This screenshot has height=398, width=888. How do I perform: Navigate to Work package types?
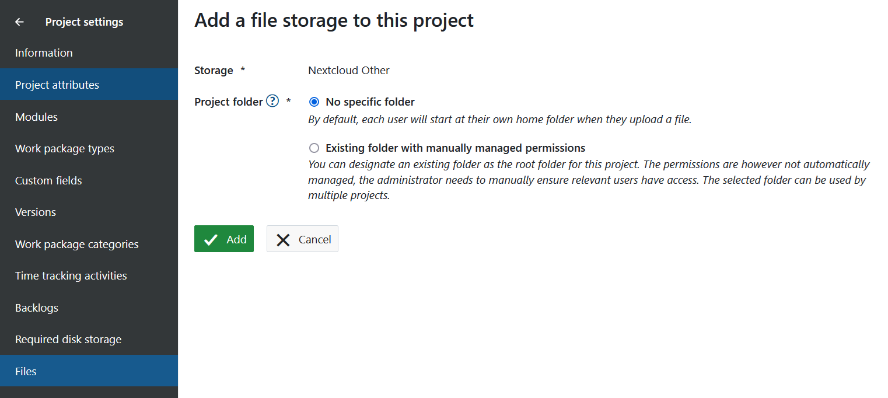65,149
